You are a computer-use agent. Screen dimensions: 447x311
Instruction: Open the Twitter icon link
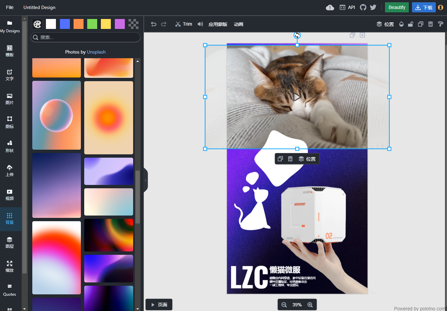373,7
